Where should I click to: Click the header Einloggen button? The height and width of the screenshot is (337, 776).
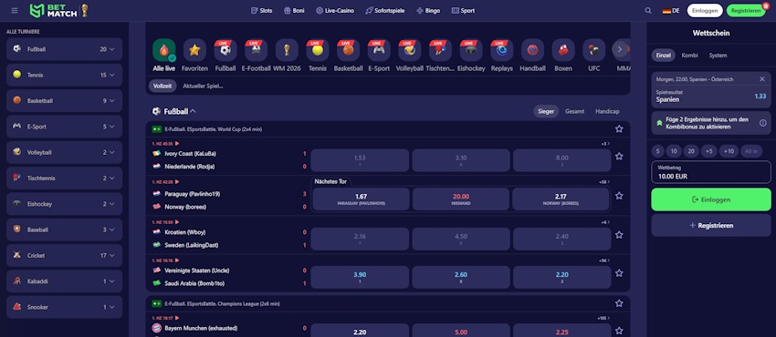click(705, 10)
